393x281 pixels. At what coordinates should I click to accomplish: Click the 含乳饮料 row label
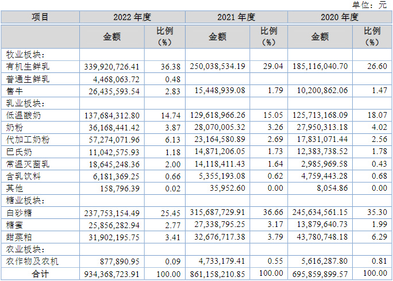(24, 176)
